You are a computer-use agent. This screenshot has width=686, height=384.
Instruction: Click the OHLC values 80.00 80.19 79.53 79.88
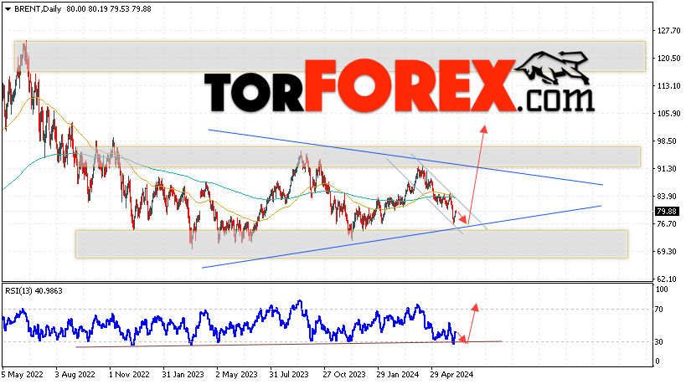[109, 8]
